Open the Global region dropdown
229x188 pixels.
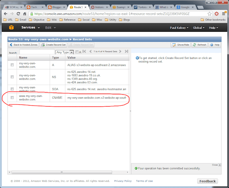click(x=199, y=28)
